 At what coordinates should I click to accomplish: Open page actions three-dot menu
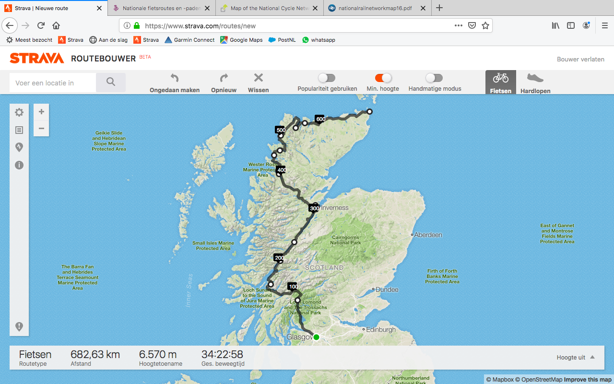click(458, 25)
